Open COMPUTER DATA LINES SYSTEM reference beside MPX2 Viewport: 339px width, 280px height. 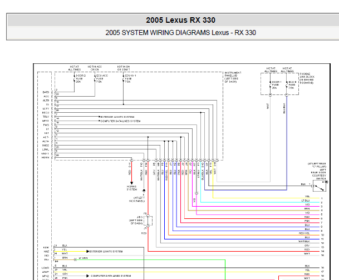click(111, 276)
